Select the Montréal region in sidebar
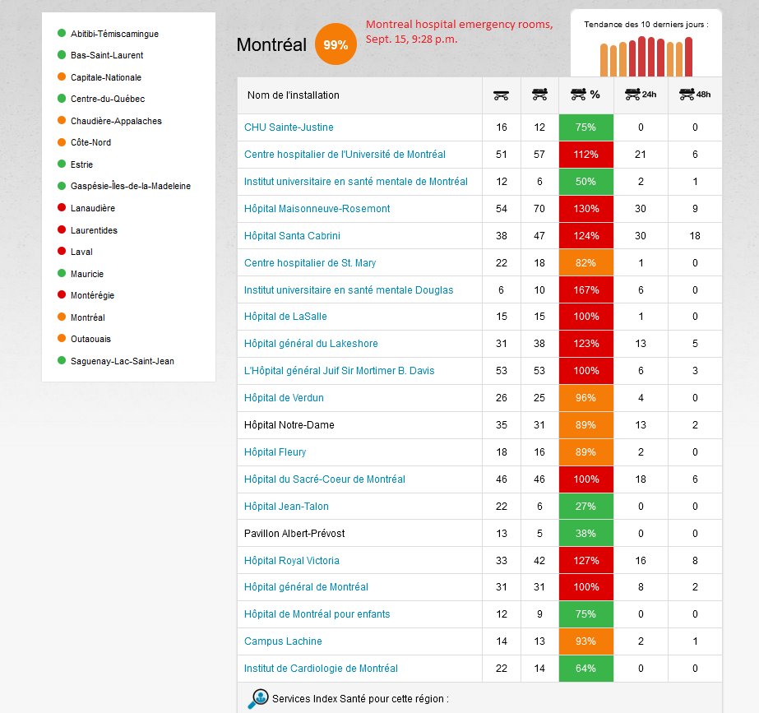 (88, 317)
